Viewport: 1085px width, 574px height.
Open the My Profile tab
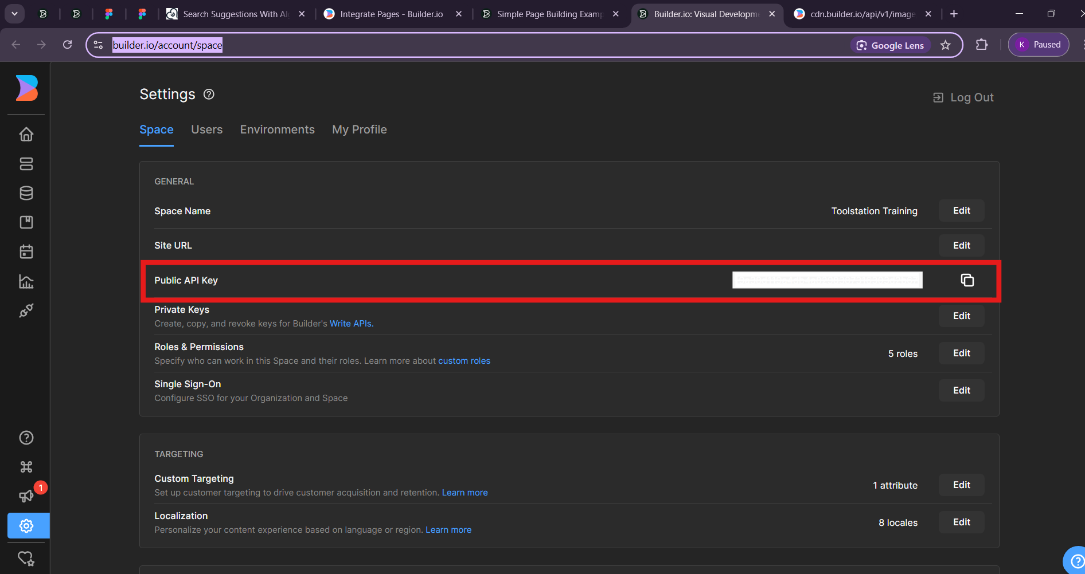pyautogui.click(x=359, y=129)
